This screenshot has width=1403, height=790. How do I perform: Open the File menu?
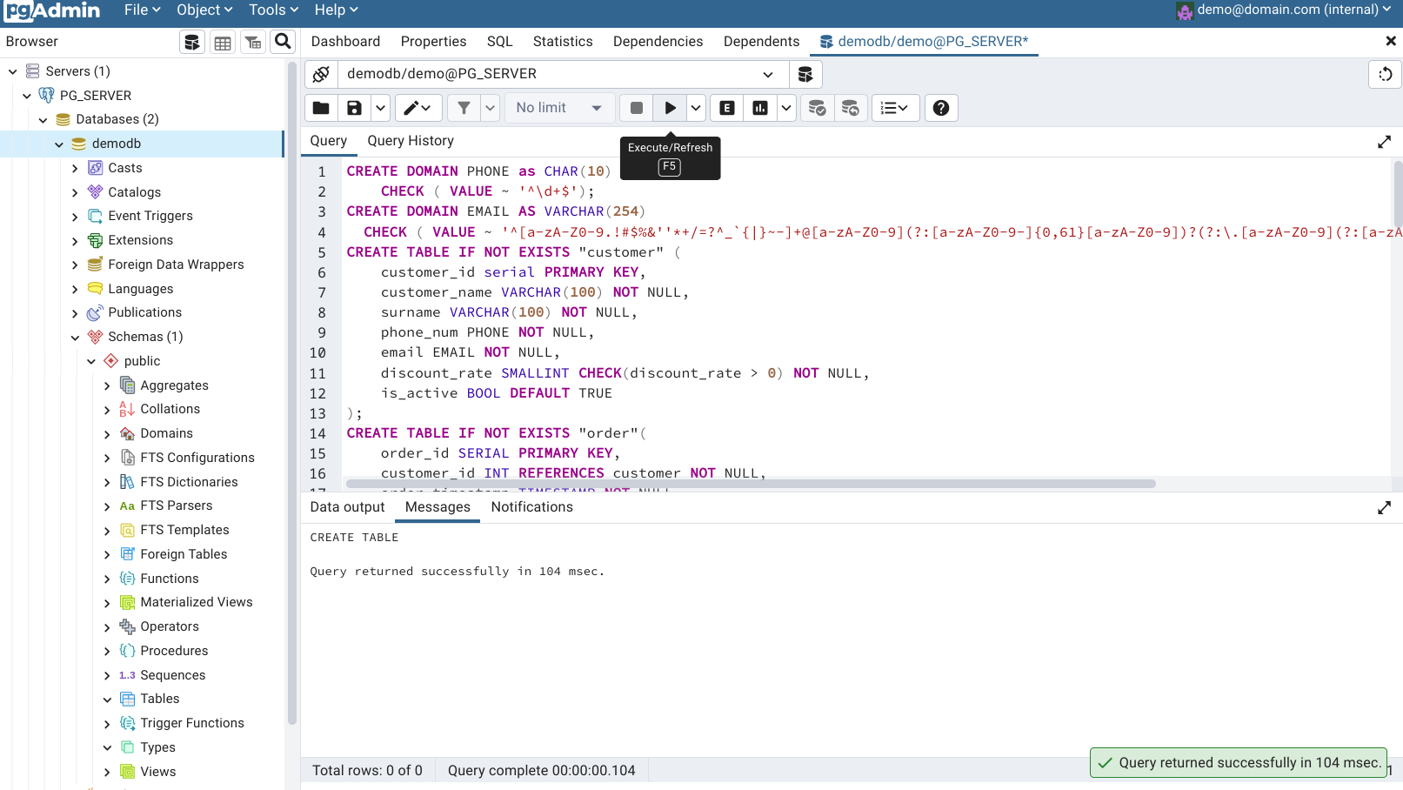[142, 10]
